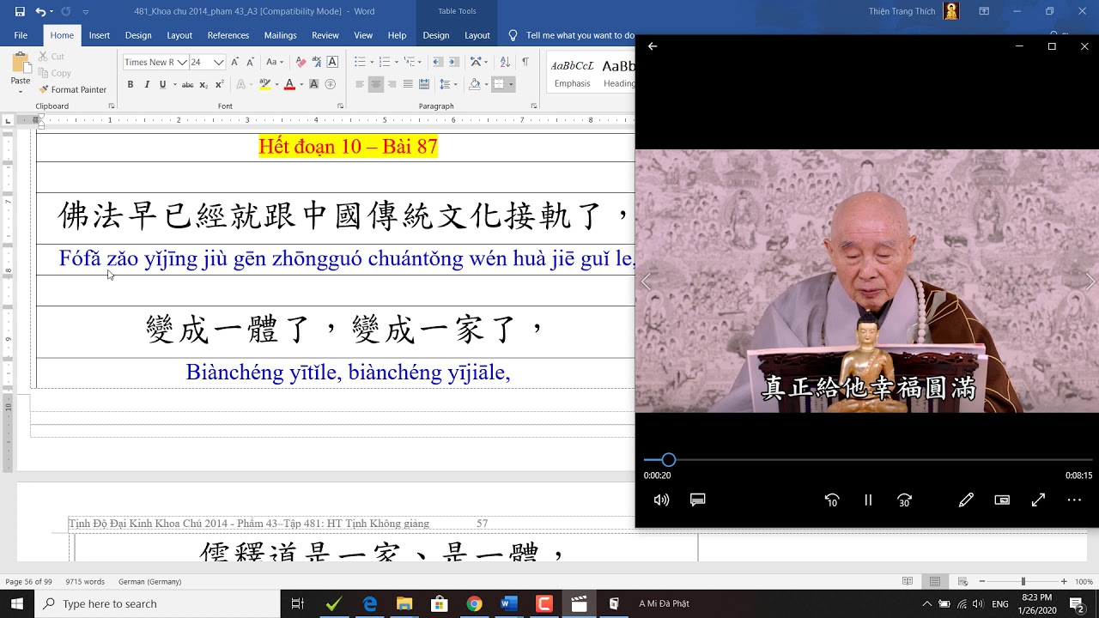This screenshot has width=1099, height=618.
Task: Click the Windows Start button
Action: pos(17,603)
